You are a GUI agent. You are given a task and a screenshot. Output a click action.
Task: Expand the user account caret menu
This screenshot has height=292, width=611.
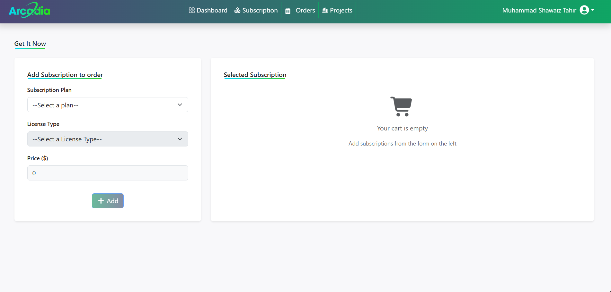click(x=593, y=10)
